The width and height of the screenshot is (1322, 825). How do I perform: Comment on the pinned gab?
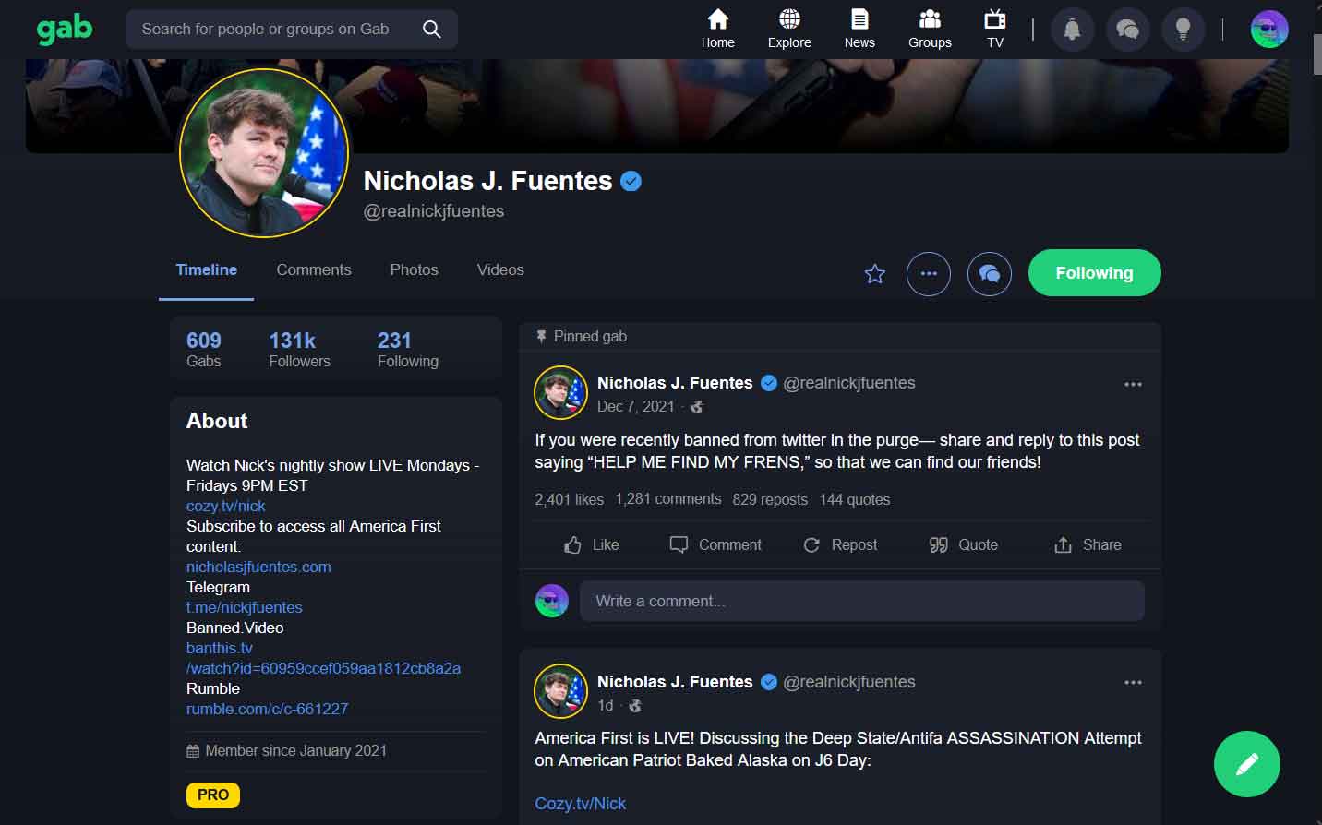(715, 545)
